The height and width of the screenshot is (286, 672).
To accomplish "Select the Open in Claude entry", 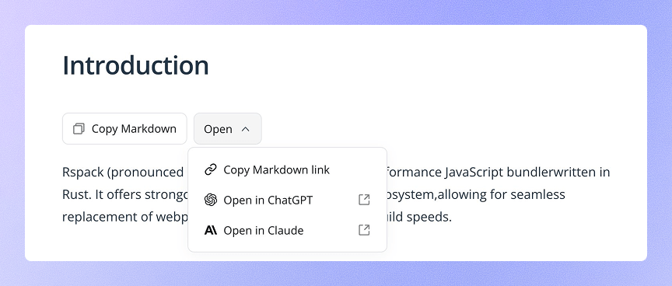I will (x=287, y=230).
